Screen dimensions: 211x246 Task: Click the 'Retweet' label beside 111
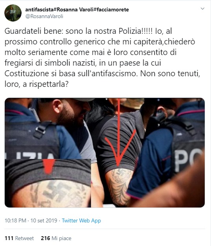tap(24, 238)
